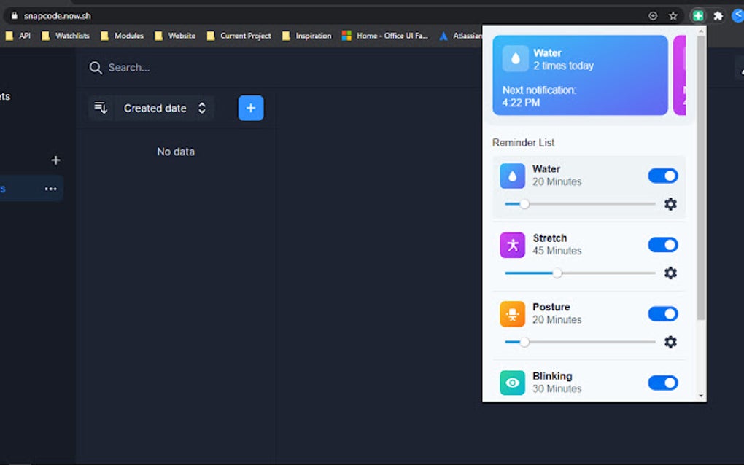Adjust the Stretch interval slider

(558, 273)
